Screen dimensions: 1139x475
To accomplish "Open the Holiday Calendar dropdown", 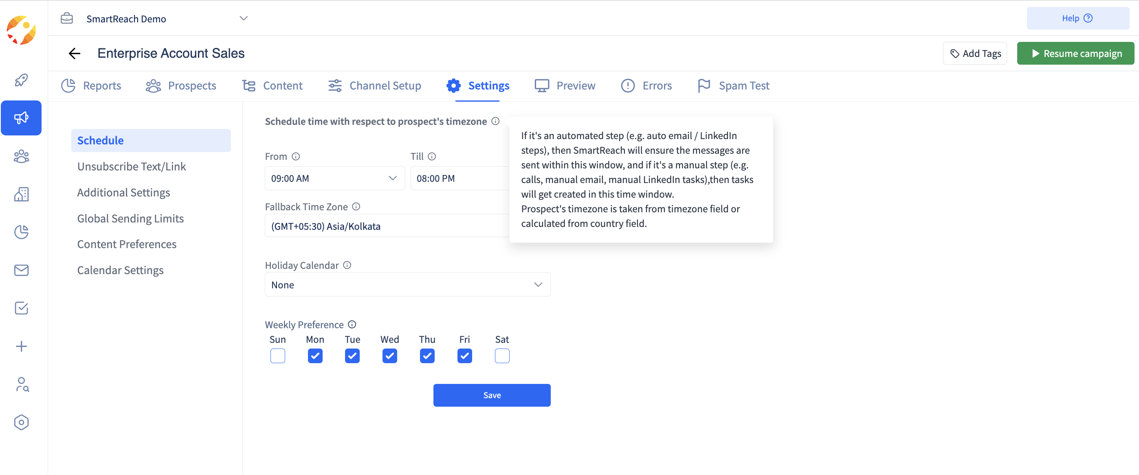I will coord(407,285).
